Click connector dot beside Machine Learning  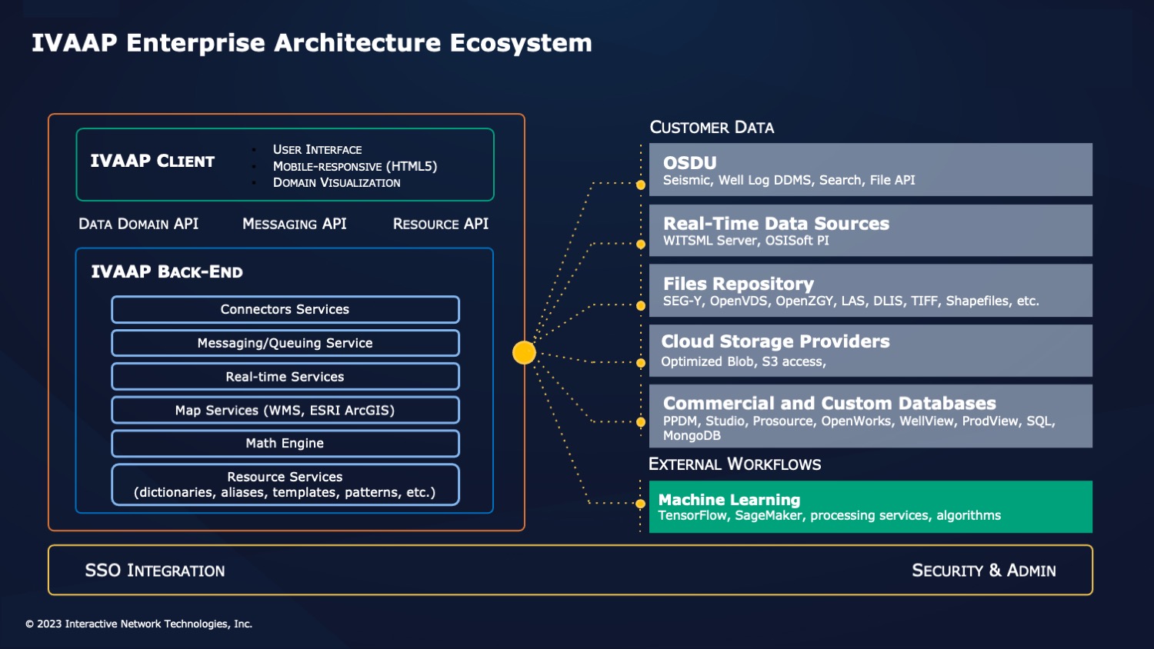click(x=641, y=504)
